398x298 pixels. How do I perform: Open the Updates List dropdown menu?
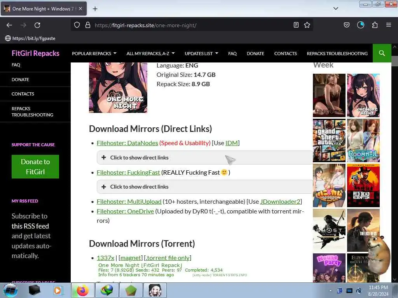[x=201, y=54]
